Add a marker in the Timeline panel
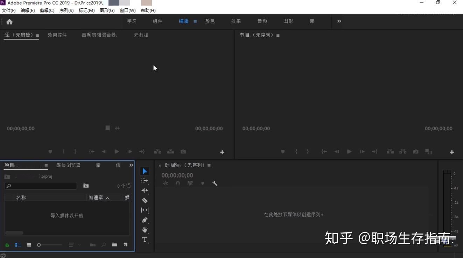The width and height of the screenshot is (463, 258). 203,183
